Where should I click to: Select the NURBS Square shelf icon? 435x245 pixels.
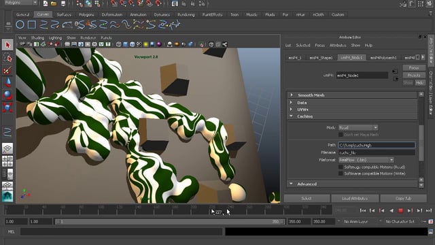pos(32,24)
